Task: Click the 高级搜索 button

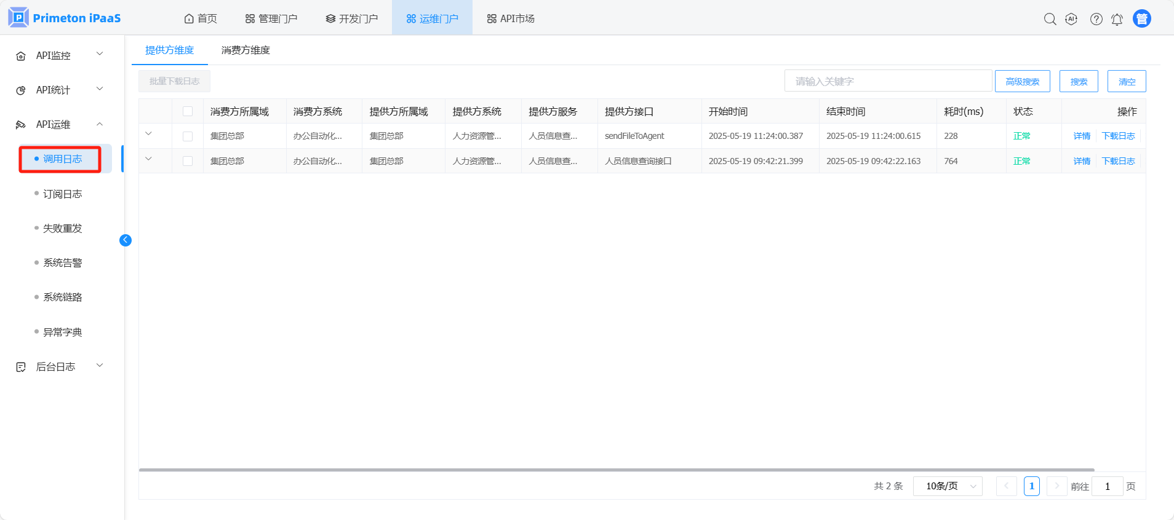Action: 1022,81
